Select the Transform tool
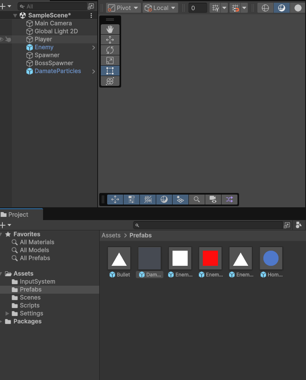This screenshot has width=306, height=380. (110, 81)
